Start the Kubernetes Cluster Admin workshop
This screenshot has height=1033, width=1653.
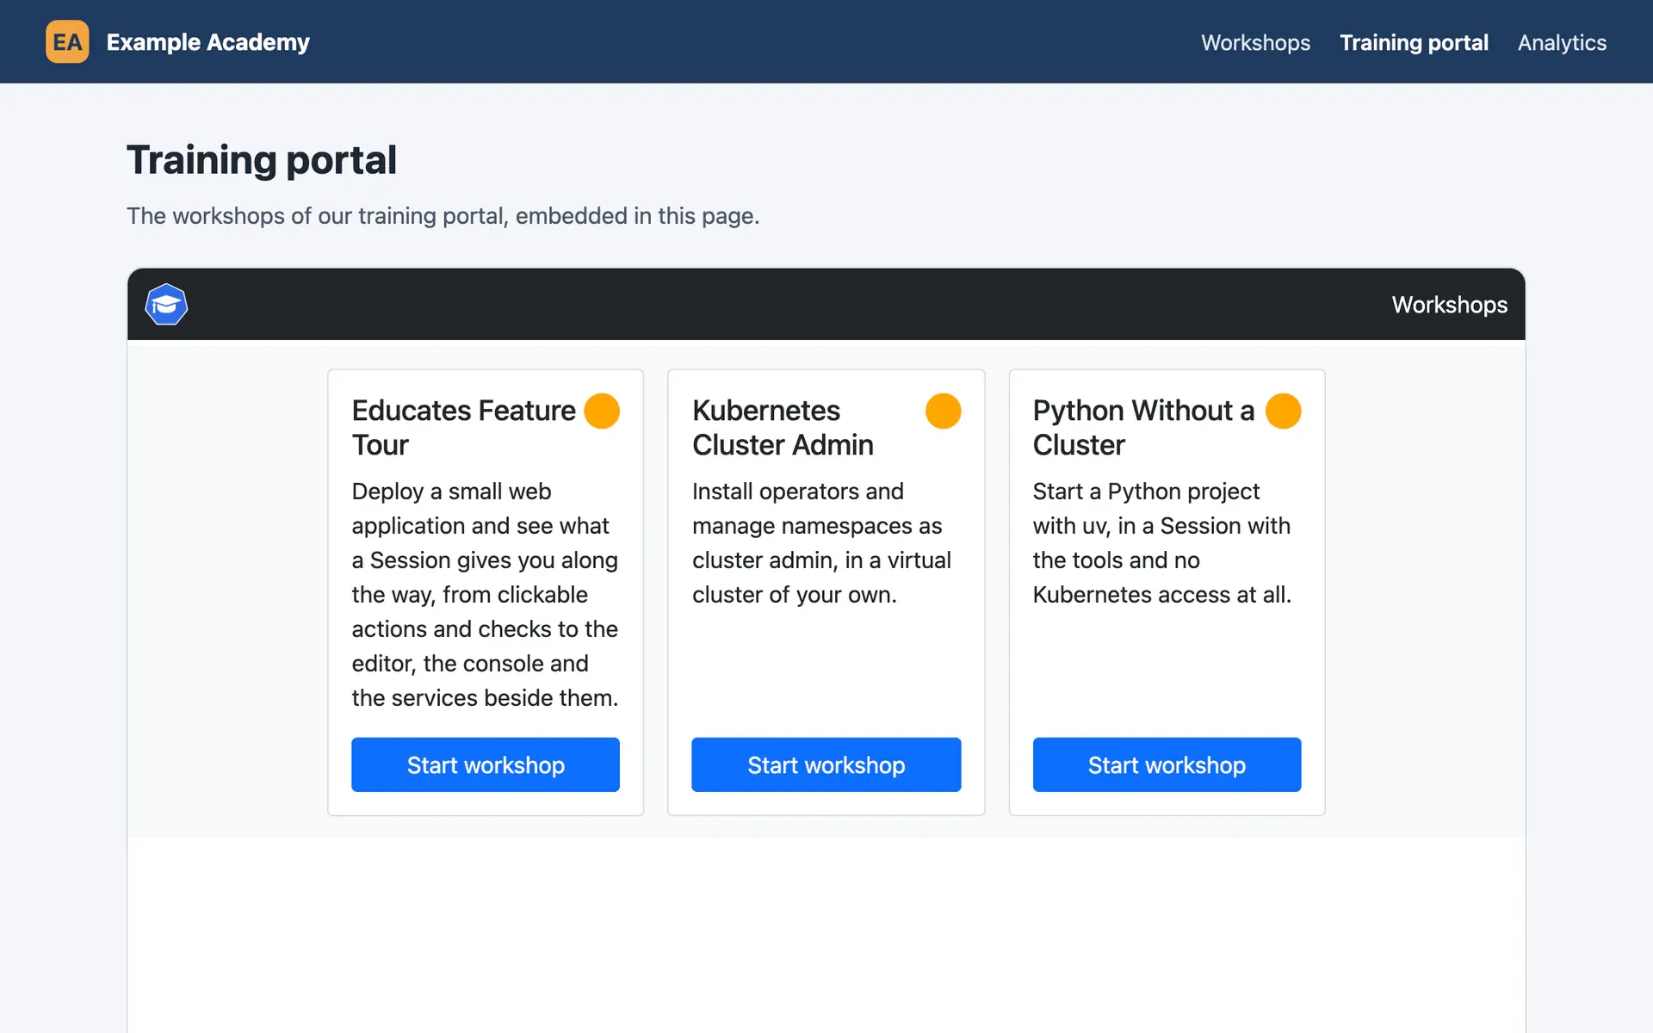click(826, 764)
